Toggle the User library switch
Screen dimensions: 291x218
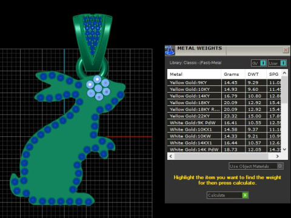278,63
